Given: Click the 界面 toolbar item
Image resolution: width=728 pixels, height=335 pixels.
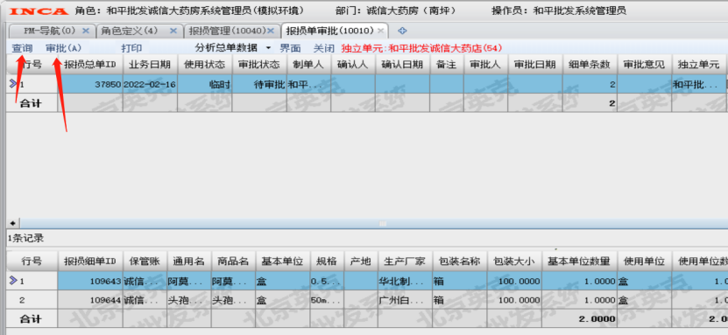Looking at the screenshot, I should tap(290, 48).
